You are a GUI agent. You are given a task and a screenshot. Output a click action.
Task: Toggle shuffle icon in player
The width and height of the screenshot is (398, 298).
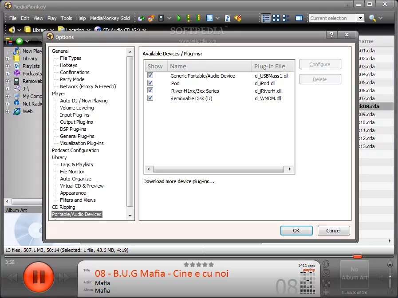coord(326,273)
